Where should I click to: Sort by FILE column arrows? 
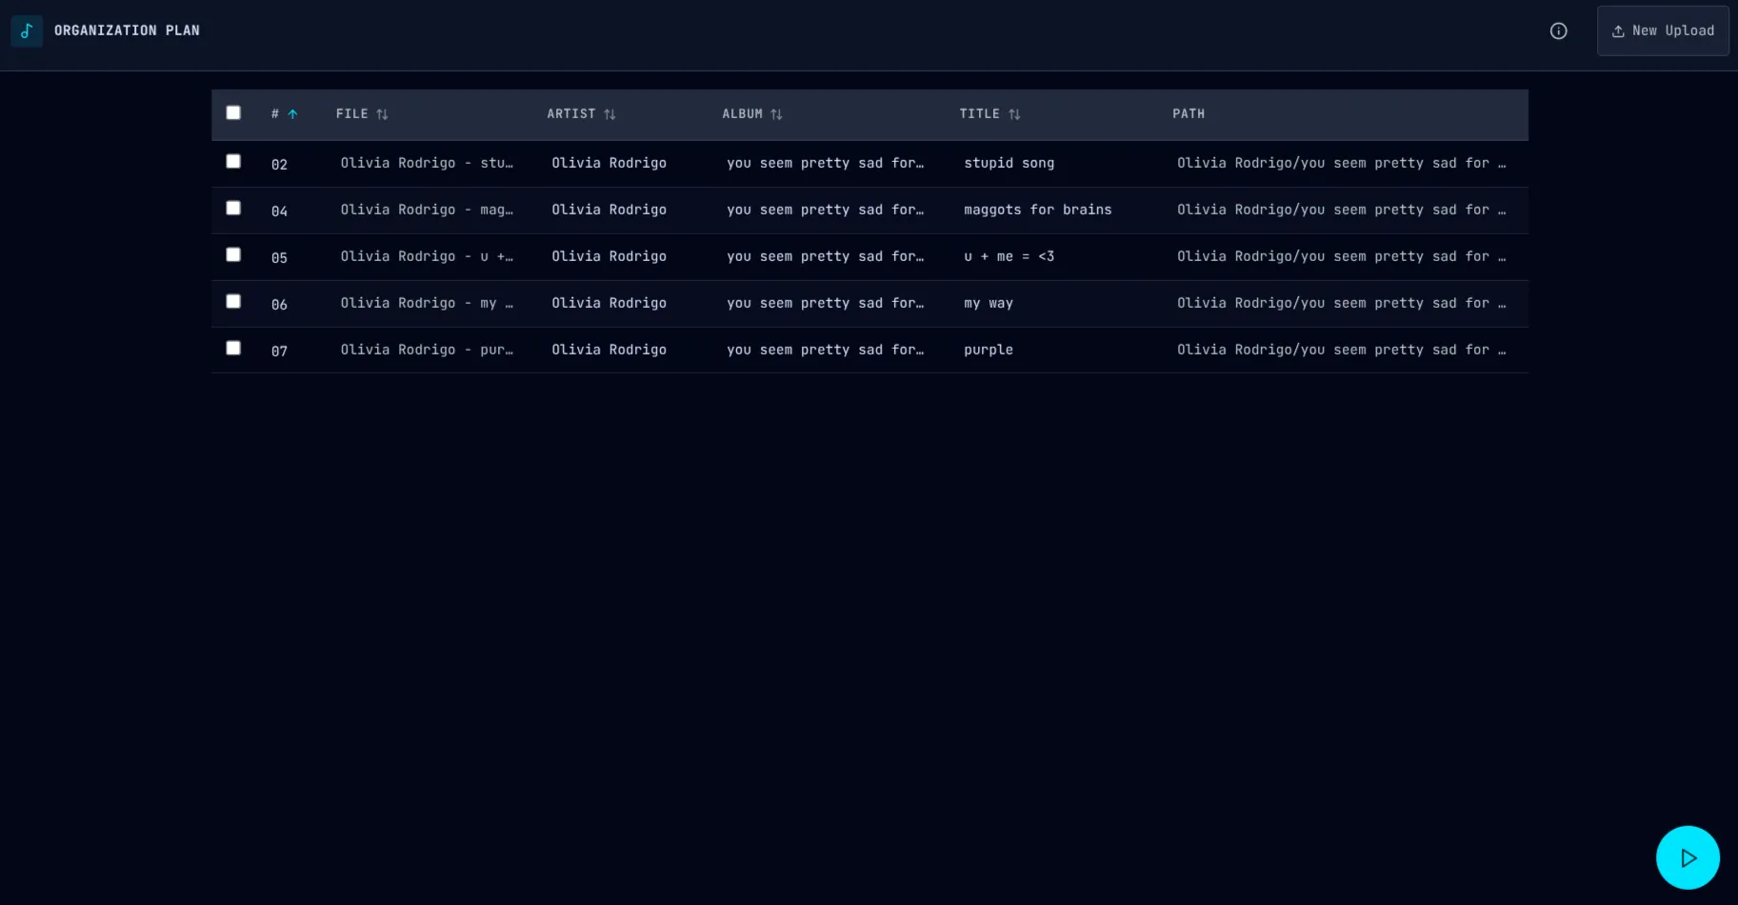coord(382,114)
